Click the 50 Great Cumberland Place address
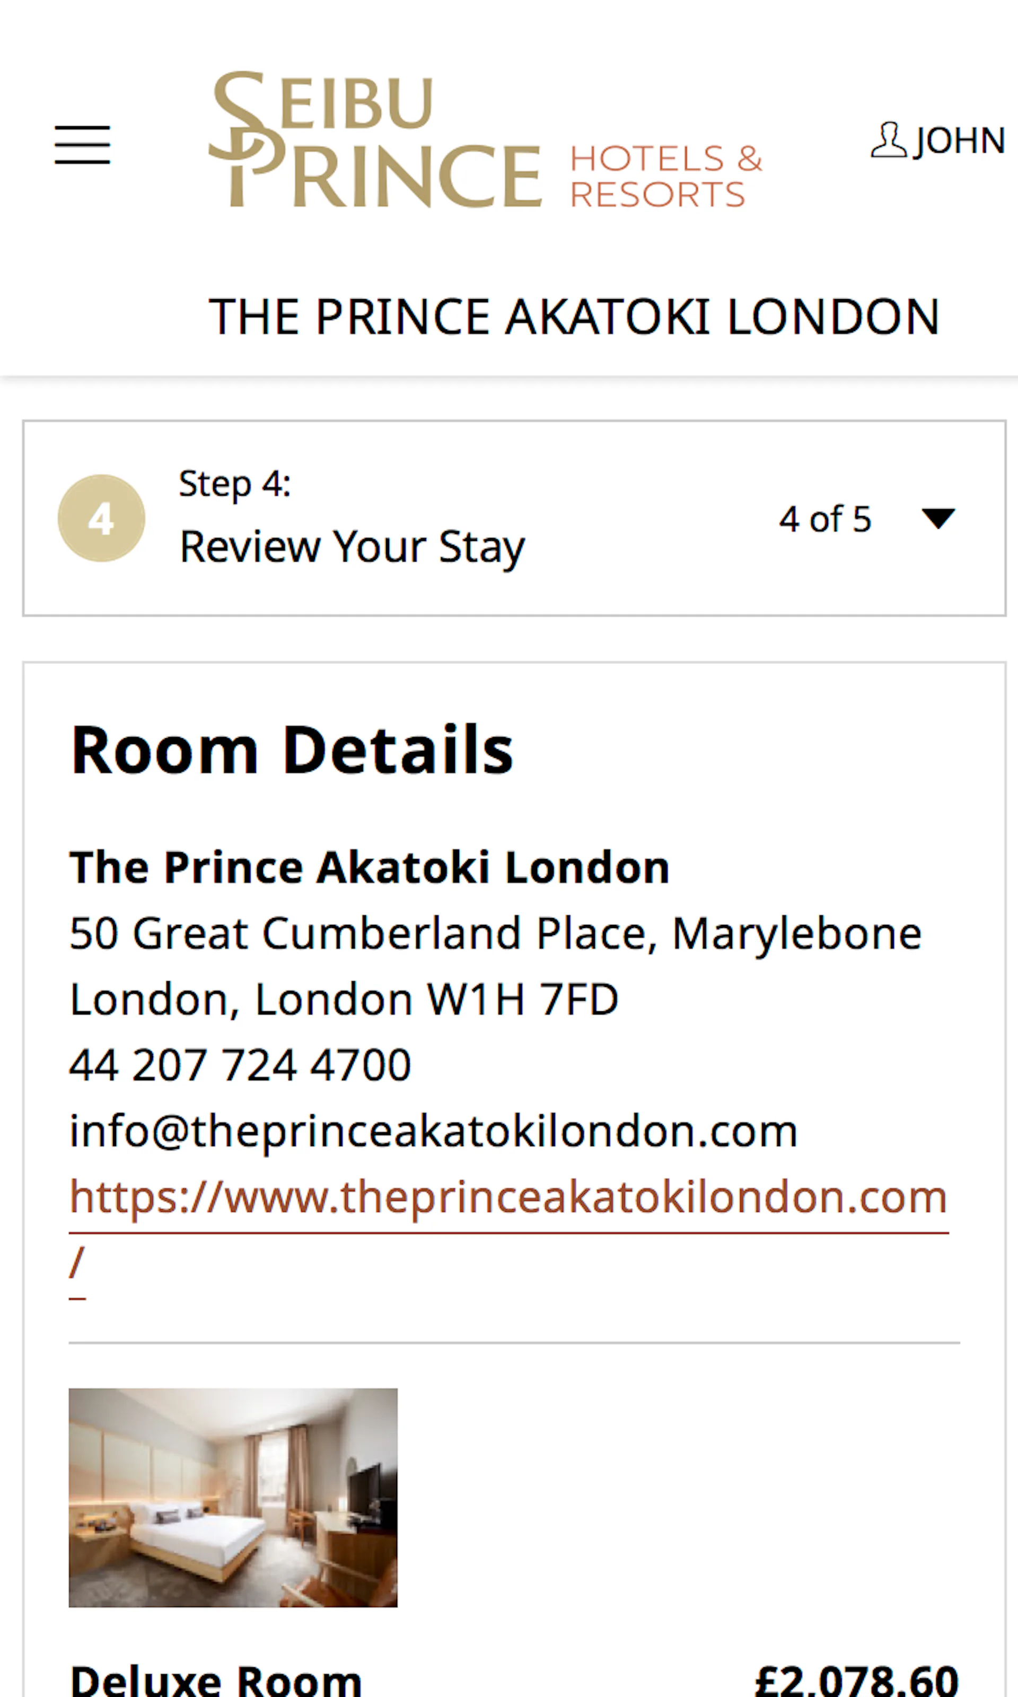The width and height of the screenshot is (1018, 1697). [x=495, y=933]
